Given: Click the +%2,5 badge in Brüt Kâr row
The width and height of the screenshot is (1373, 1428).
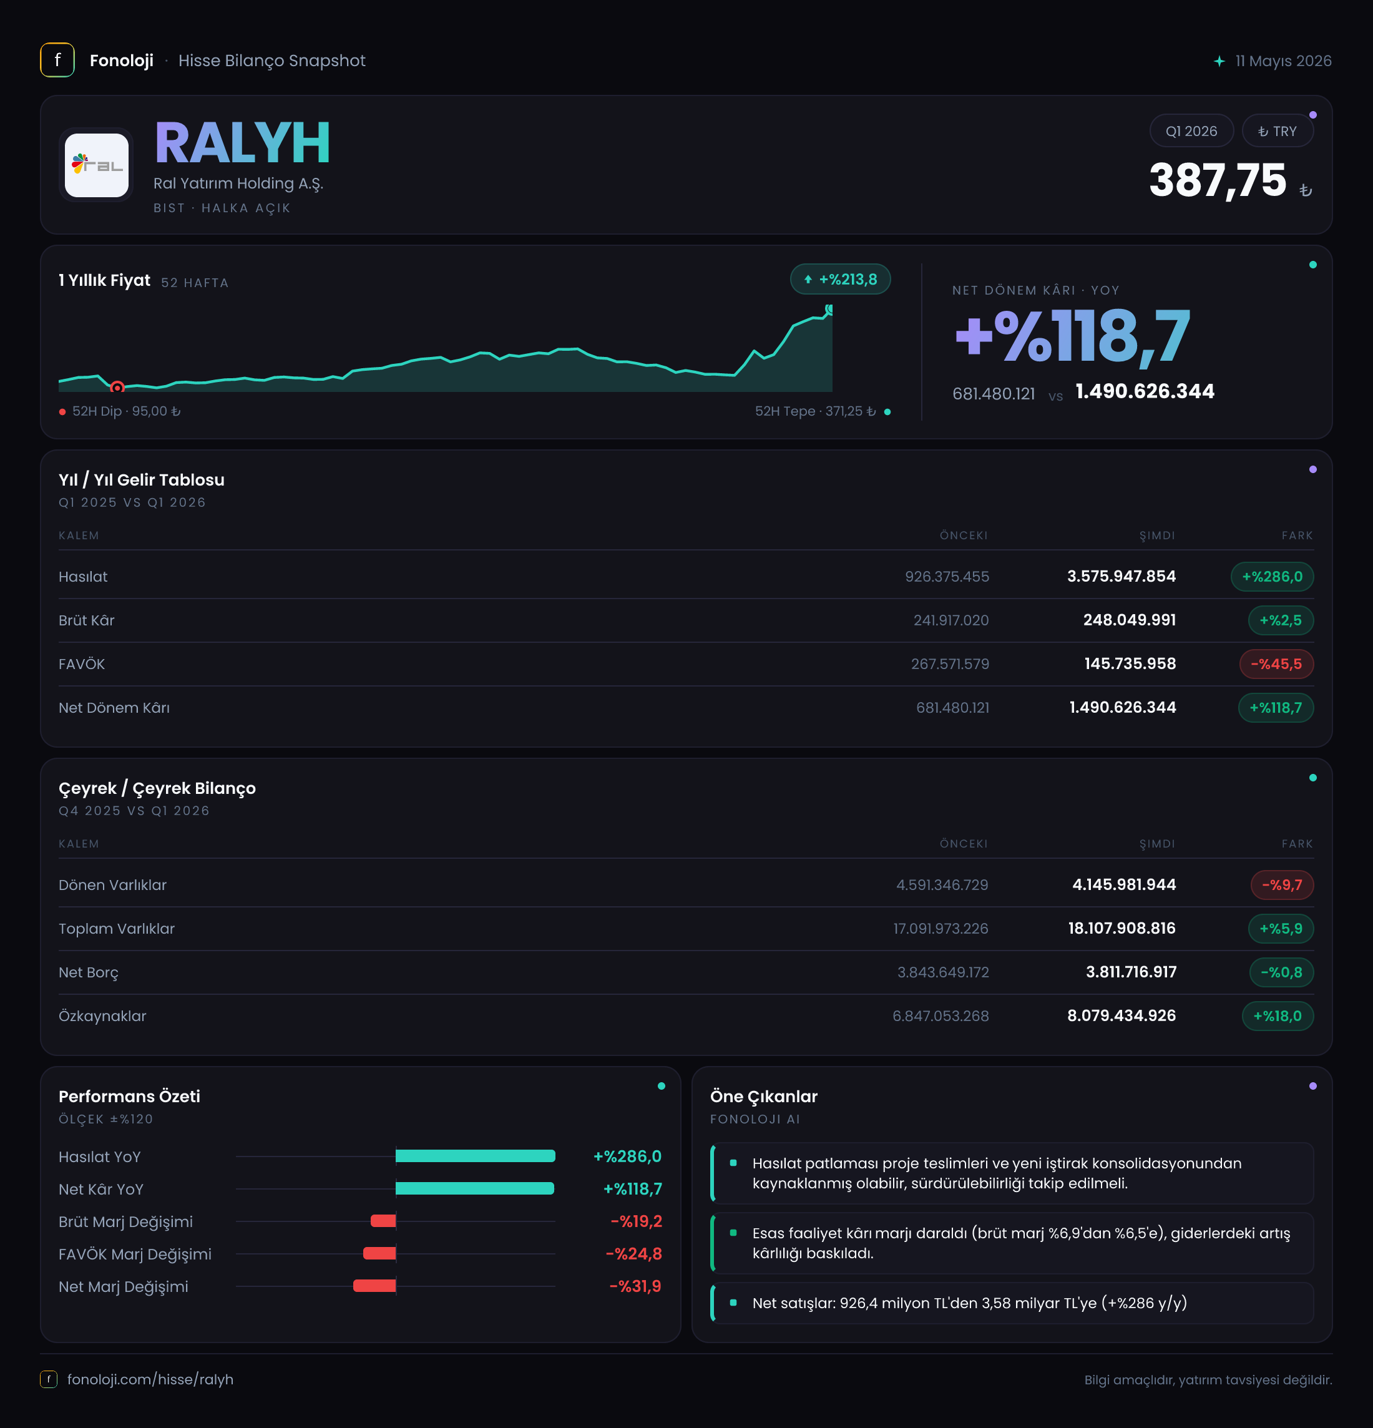Looking at the screenshot, I should click(x=1281, y=620).
